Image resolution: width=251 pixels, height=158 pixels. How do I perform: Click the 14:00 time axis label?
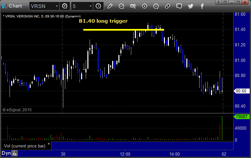coord(174,154)
